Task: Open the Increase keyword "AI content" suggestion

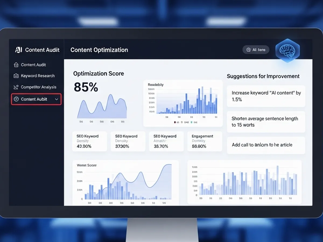Action: click(266, 96)
